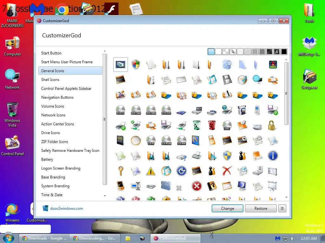The image size is (325, 243).
Task: Select the "ZIP Folder Icons" list entry
Action: click(x=55, y=142)
